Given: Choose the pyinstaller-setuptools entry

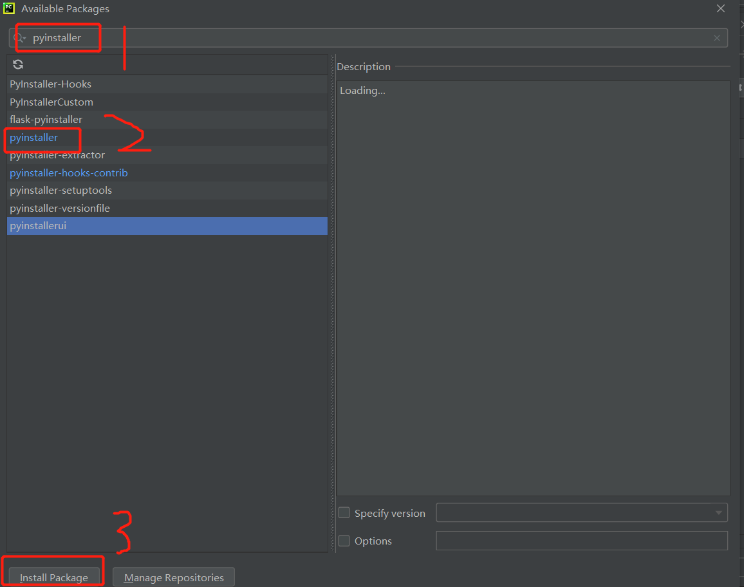Looking at the screenshot, I should tap(167, 191).
